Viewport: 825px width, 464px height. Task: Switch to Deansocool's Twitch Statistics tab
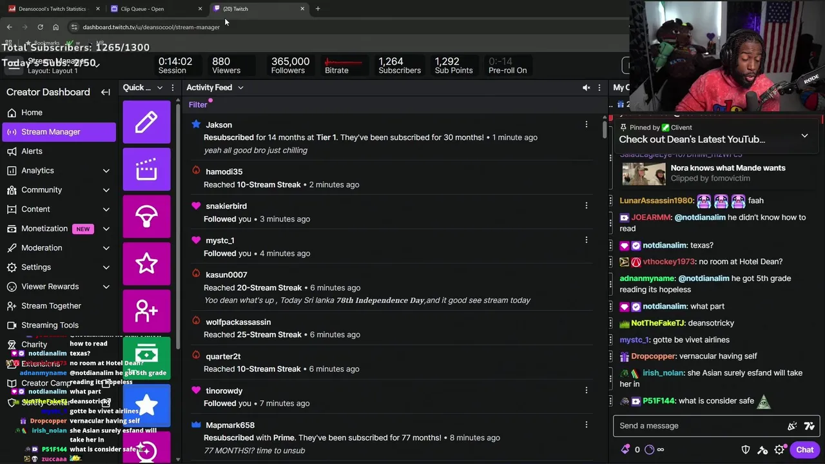coord(52,9)
